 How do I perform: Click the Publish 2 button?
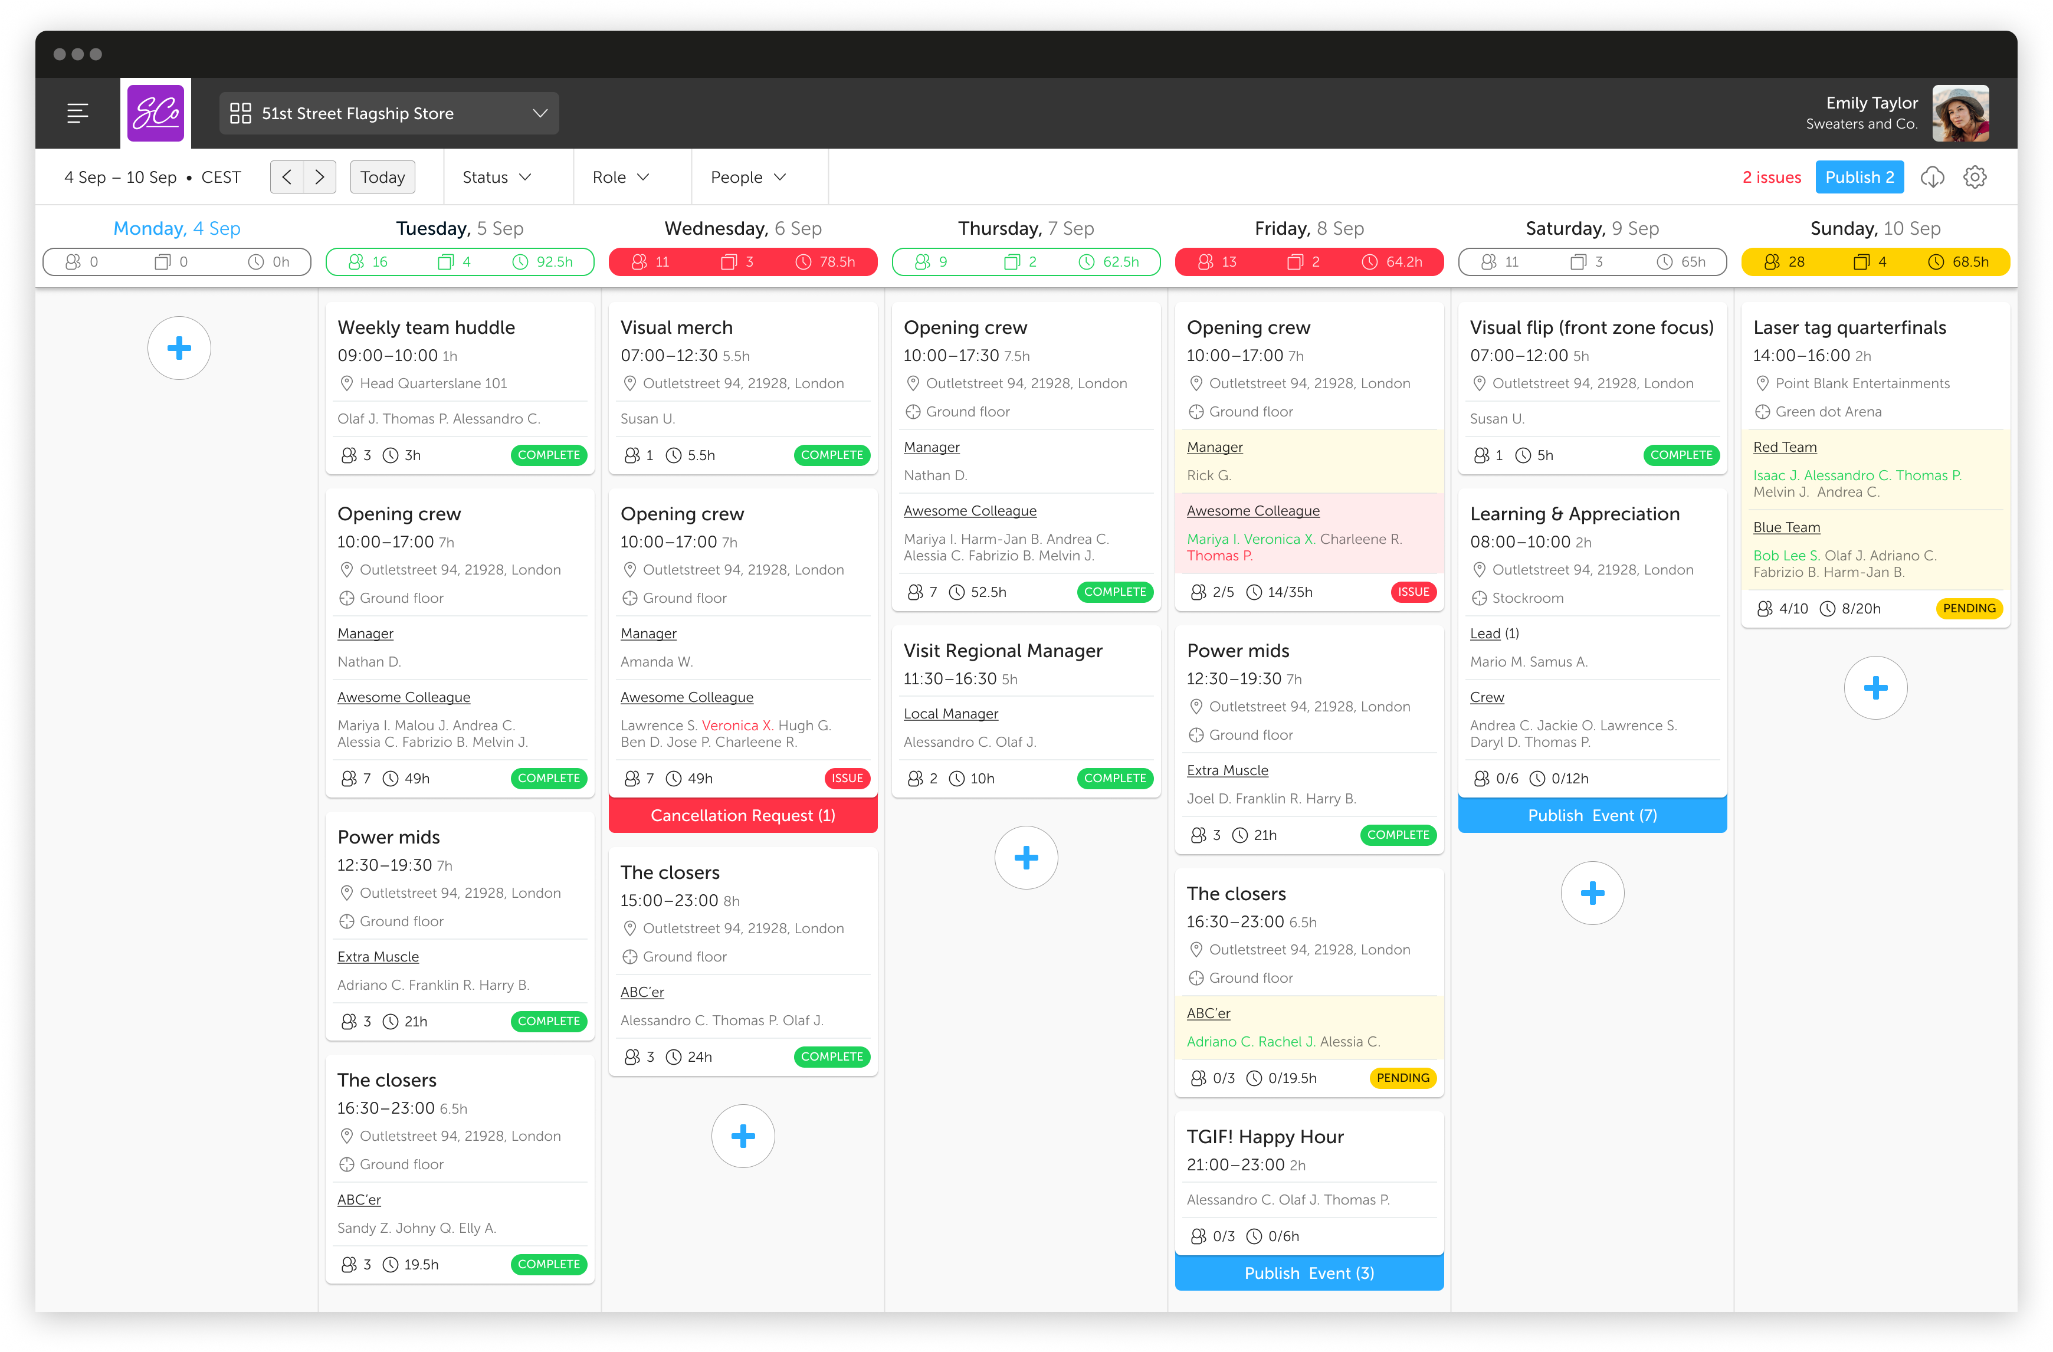click(x=1859, y=177)
